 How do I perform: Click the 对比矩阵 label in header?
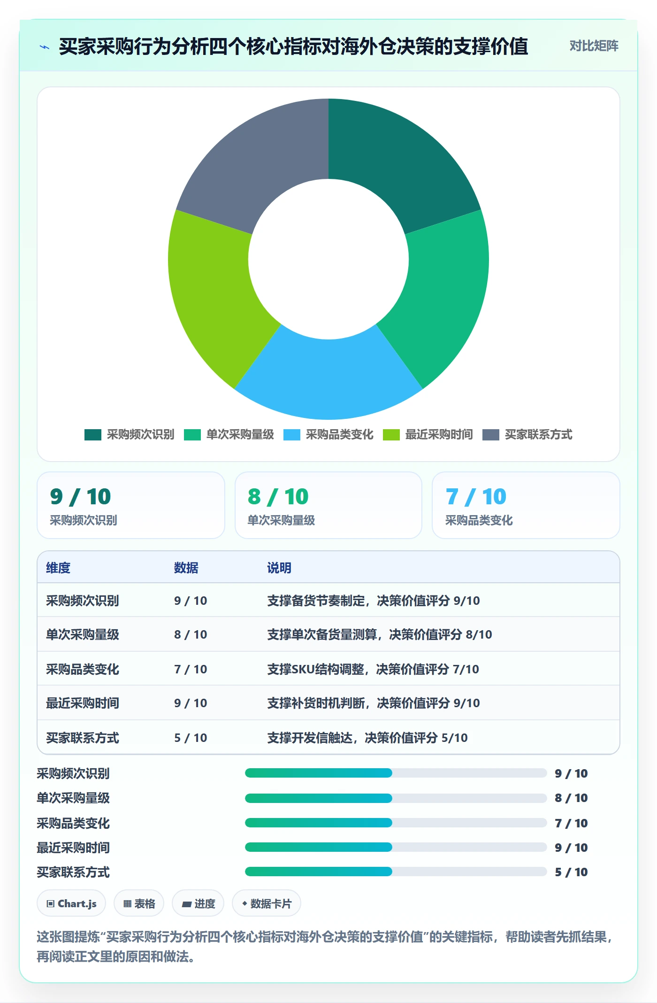[x=594, y=46]
